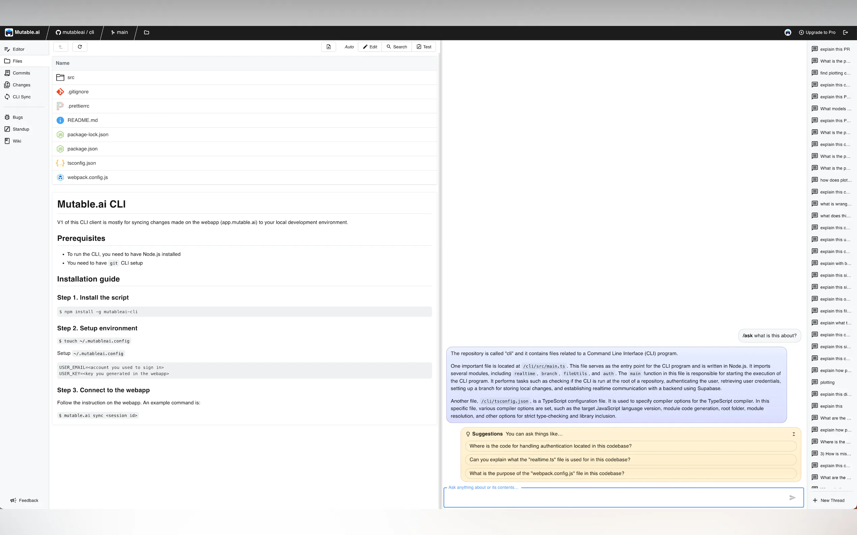The width and height of the screenshot is (857, 535).
Task: Switch to the Files section
Action: click(24, 61)
